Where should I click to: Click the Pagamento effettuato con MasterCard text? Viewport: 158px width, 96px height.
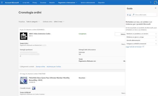pyautogui.click(x=31, y=45)
